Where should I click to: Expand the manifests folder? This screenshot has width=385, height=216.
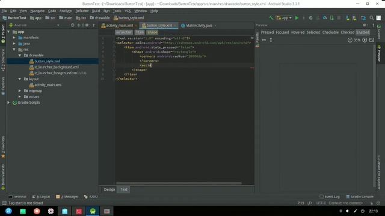tap(14, 38)
